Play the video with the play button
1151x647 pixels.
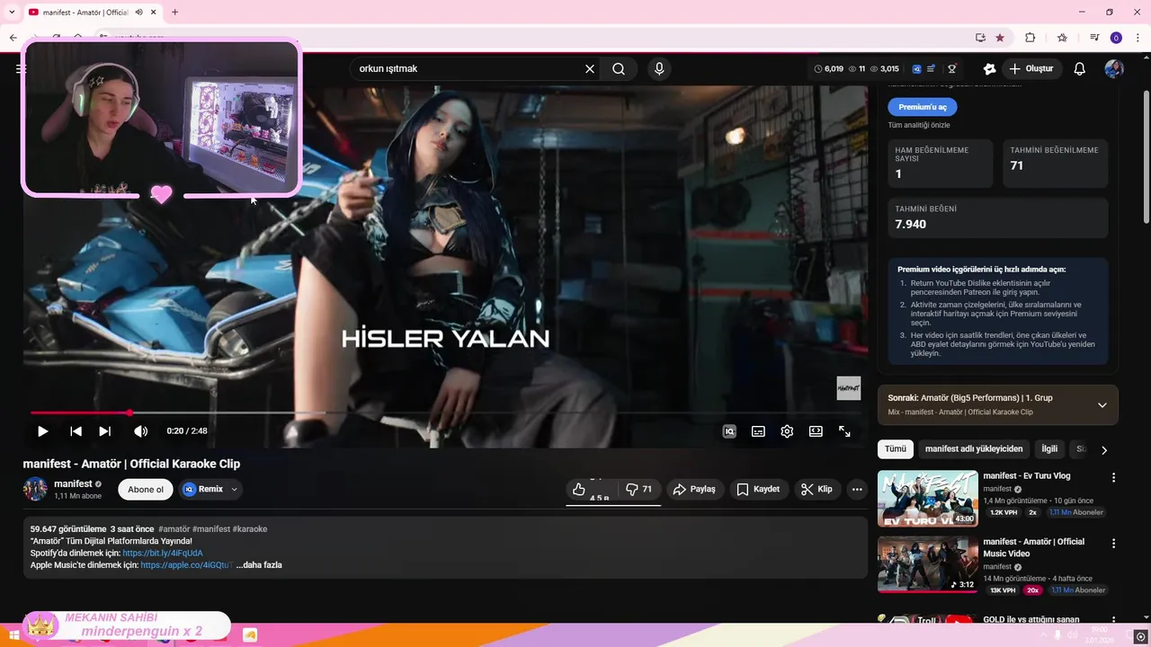coord(42,431)
